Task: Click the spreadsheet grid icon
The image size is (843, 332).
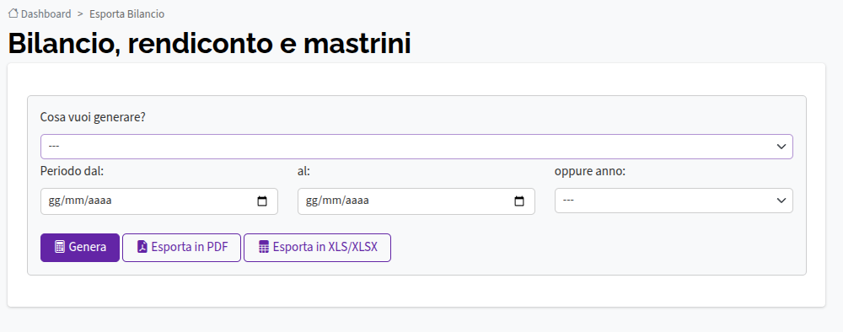Action: click(263, 248)
